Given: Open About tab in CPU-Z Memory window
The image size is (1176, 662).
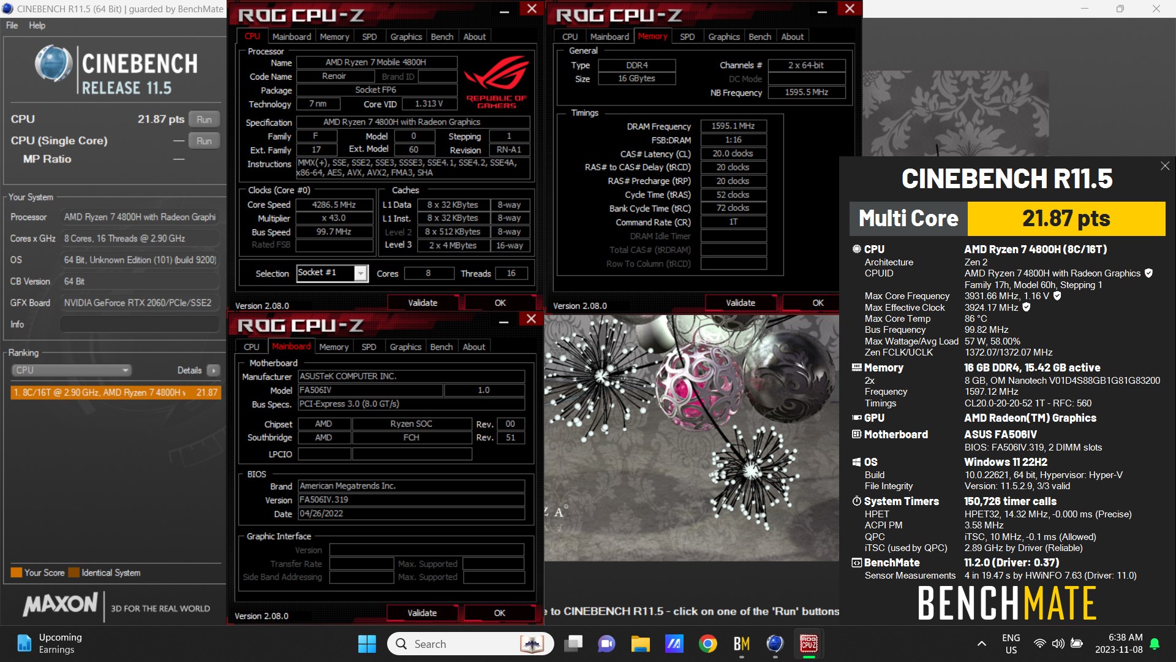Looking at the screenshot, I should [x=792, y=37].
